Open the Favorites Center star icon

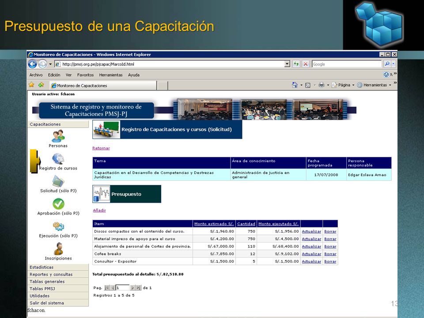[x=32, y=85]
